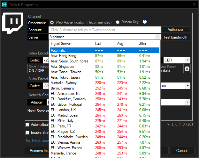Click the Test bandwidth button
199x158 pixels.
tap(175, 37)
